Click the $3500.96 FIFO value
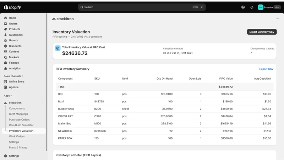The image size is (284, 160). click(x=226, y=109)
